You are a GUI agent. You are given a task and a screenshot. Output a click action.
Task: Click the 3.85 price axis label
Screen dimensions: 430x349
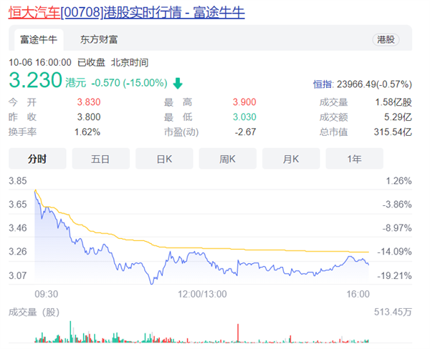click(18, 181)
